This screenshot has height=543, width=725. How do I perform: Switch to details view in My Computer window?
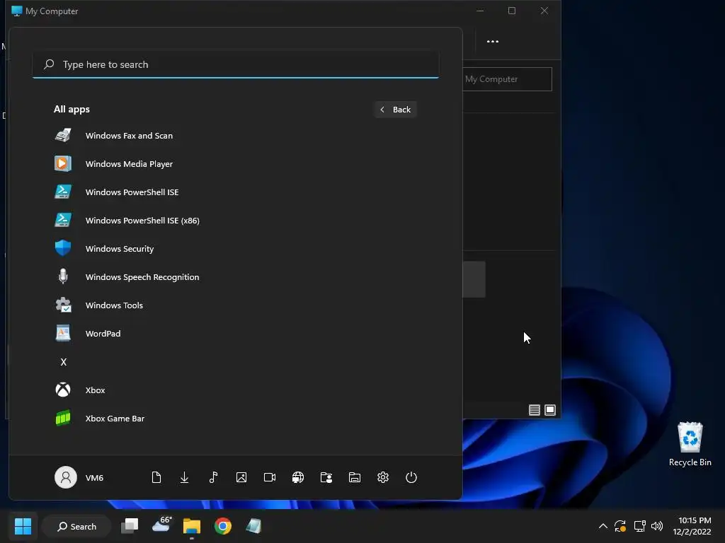pyautogui.click(x=534, y=410)
